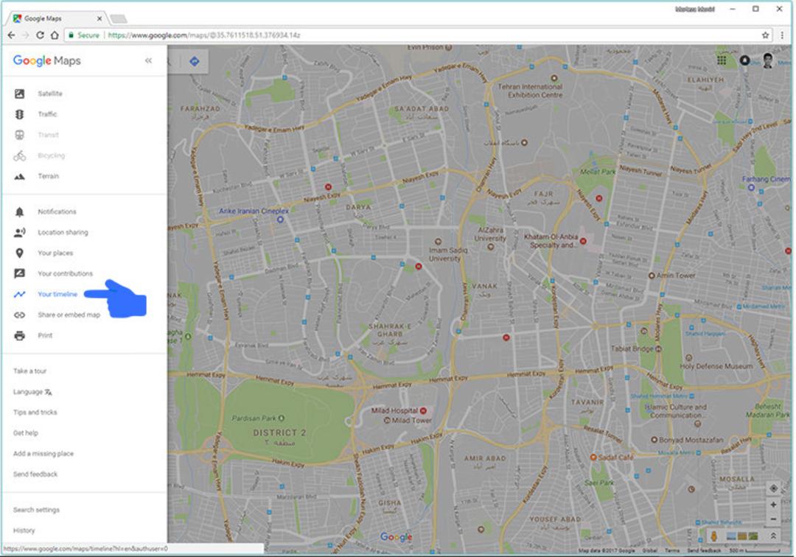Screen dimensions: 796x557
Task: Close the Google Maps browser tab
Action: coord(99,18)
